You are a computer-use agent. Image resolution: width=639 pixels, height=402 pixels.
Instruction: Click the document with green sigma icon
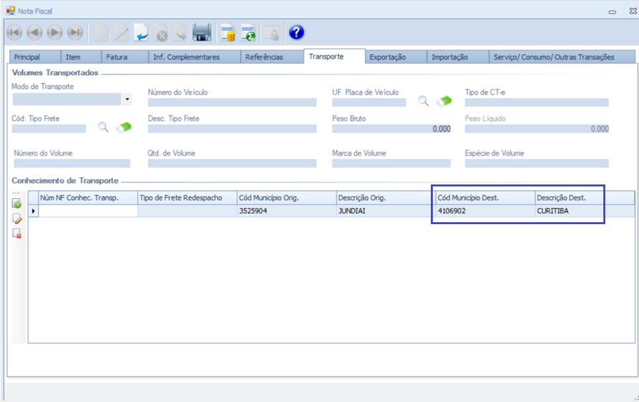[x=248, y=32]
